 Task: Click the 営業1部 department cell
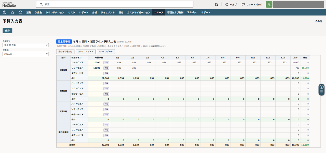63,70
